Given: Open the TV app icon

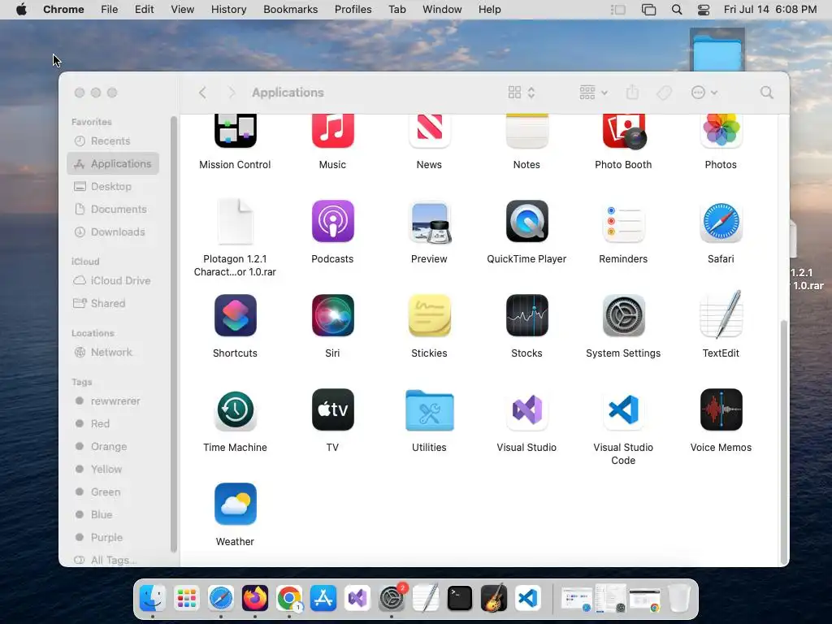Looking at the screenshot, I should (x=332, y=409).
